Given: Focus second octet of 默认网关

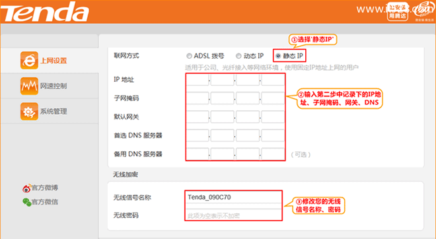Looking at the screenshot, I should 222,117.
